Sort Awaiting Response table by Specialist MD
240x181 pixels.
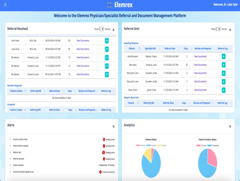click(x=150, y=48)
